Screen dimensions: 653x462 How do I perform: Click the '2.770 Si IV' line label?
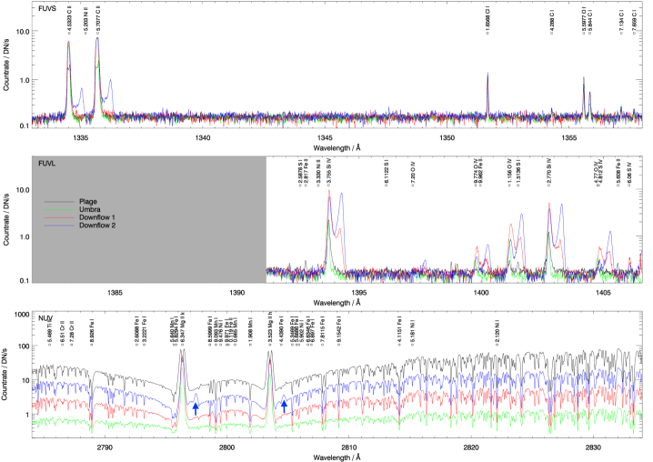coord(549,171)
